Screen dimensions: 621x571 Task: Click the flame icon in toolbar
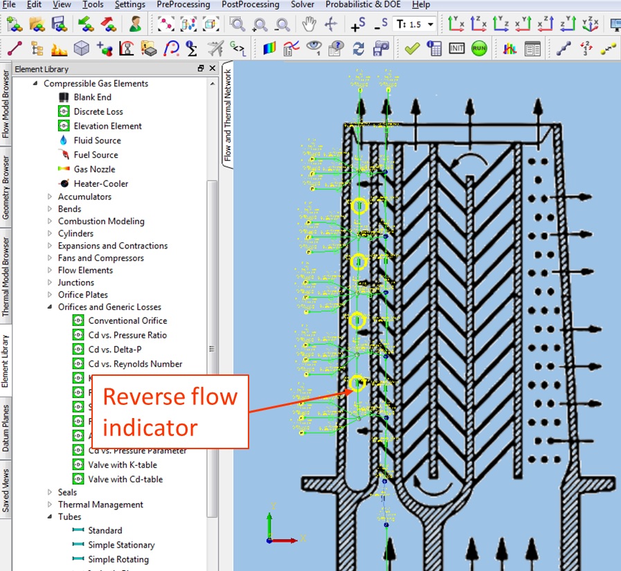click(59, 48)
